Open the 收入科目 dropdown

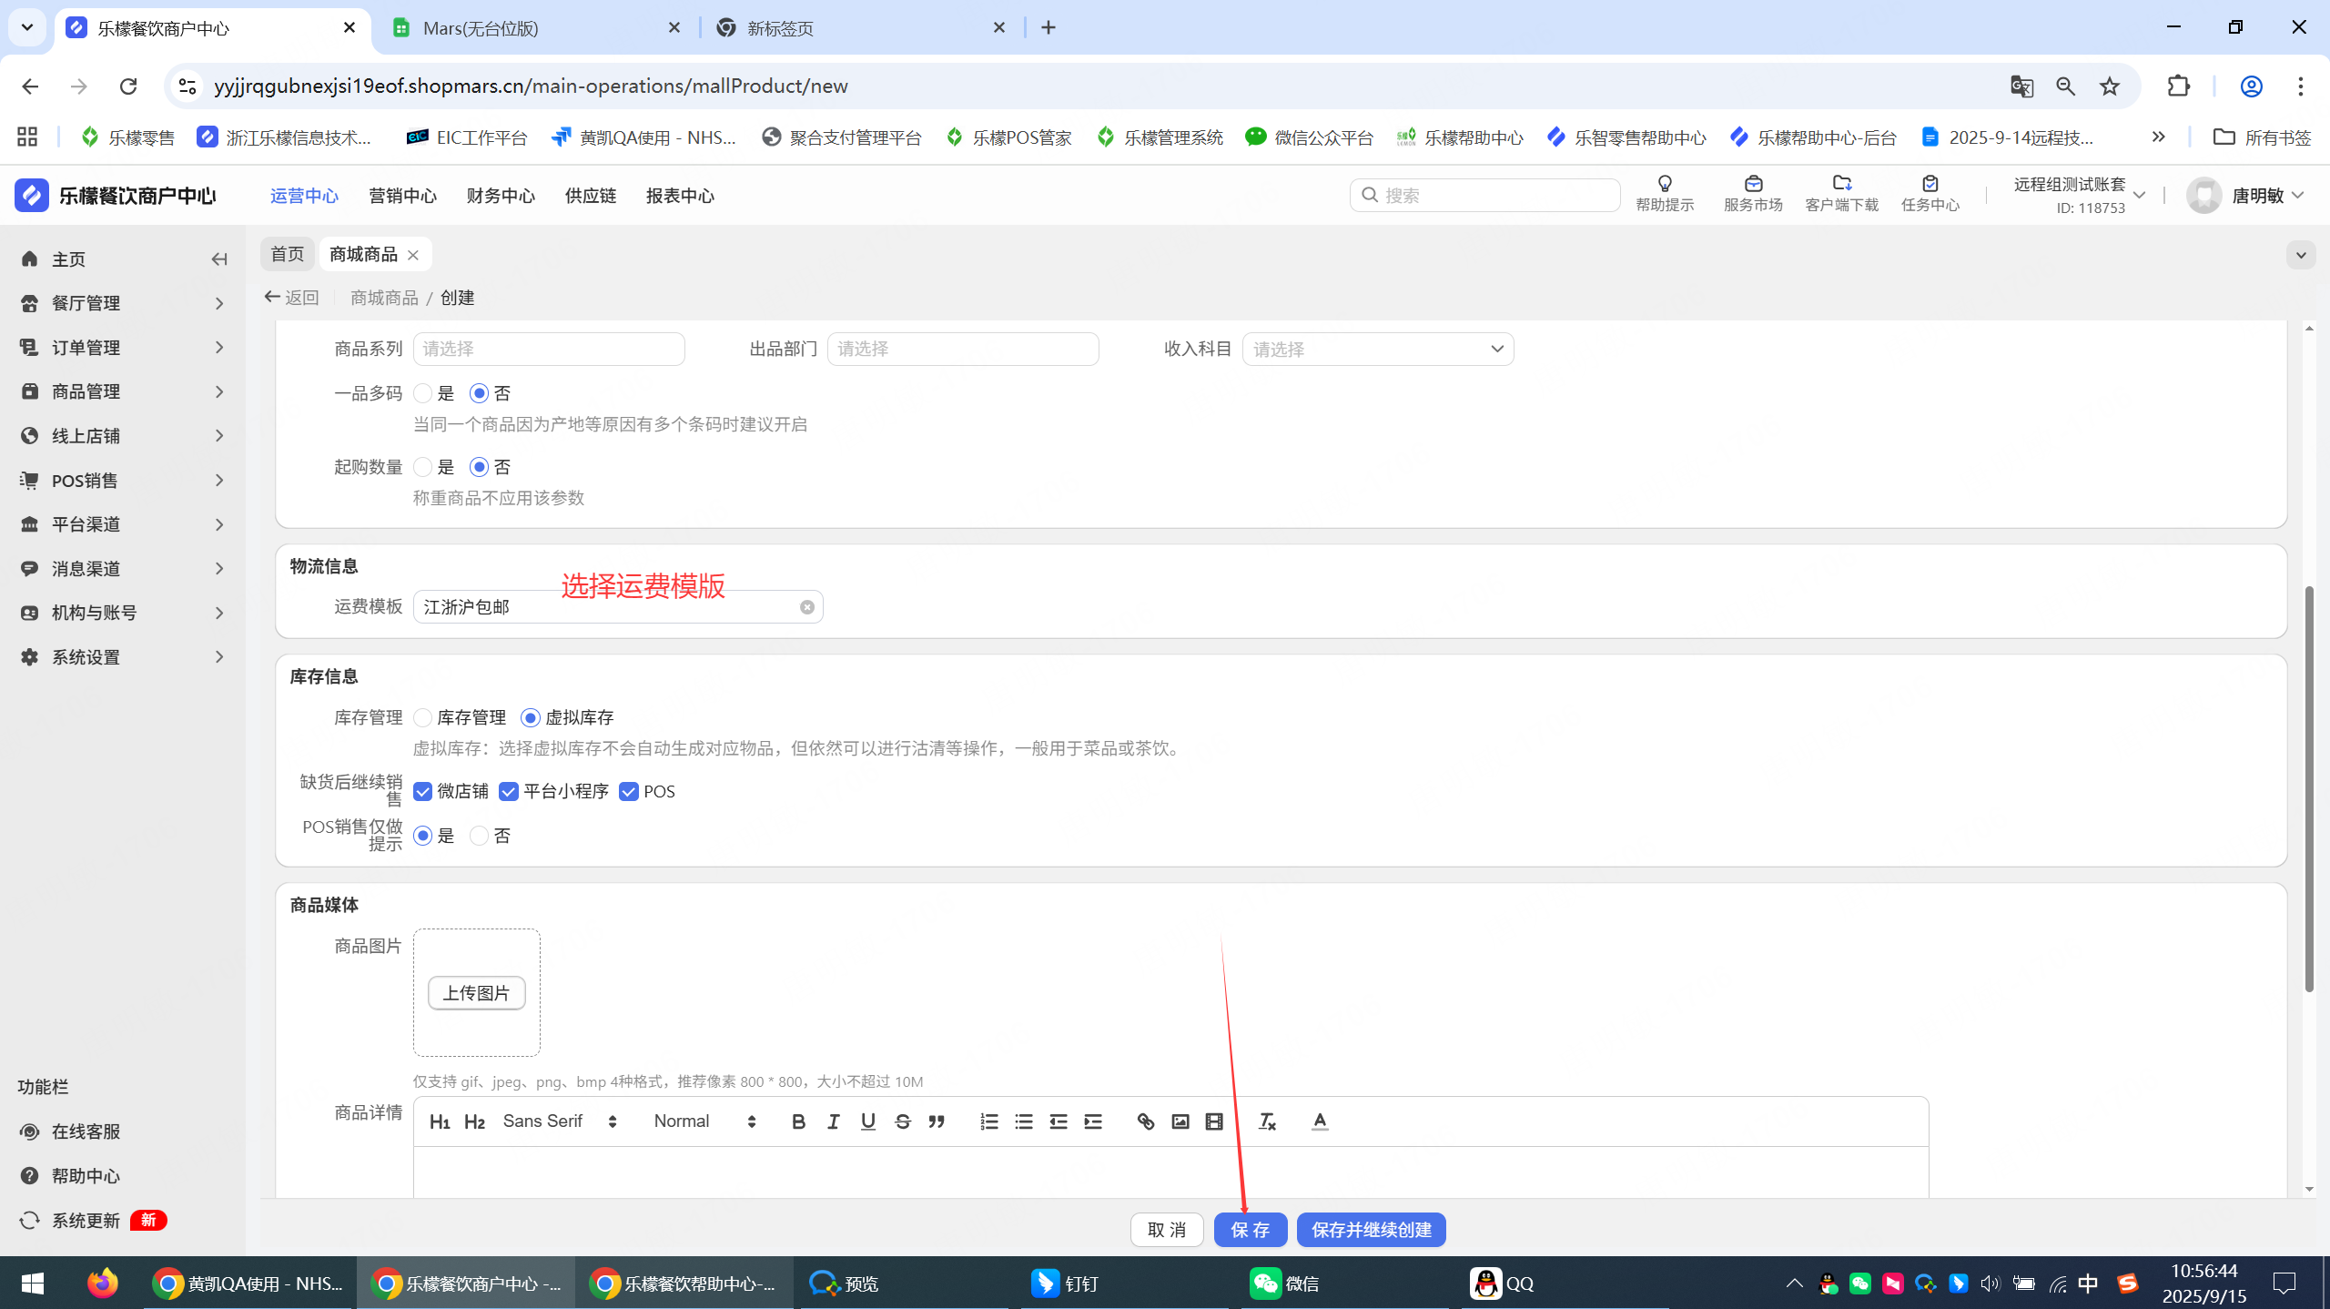(x=1378, y=349)
